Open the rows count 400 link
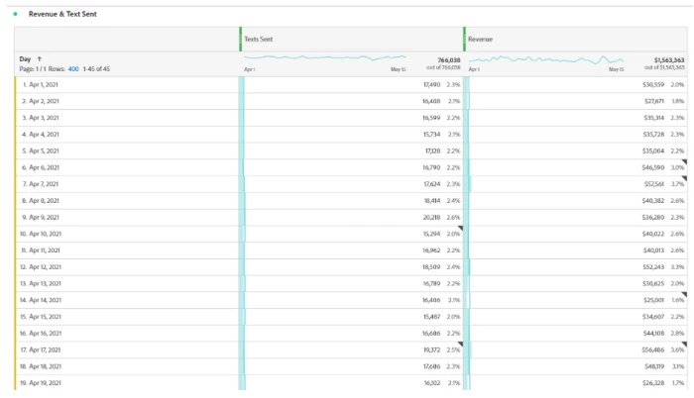694x398 pixels. pos(73,69)
